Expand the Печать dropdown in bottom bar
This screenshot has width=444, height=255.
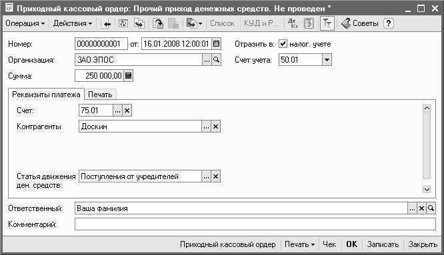299,244
